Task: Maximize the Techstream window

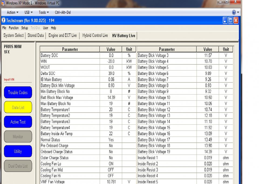Action: pos(230,21)
